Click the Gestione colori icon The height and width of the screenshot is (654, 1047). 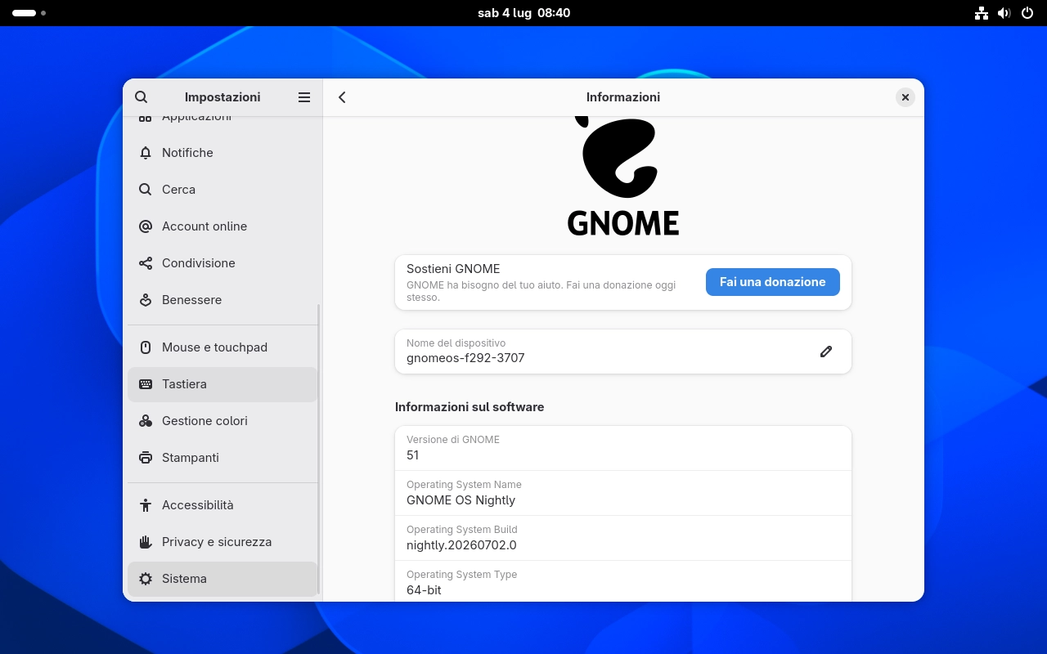pos(146,421)
